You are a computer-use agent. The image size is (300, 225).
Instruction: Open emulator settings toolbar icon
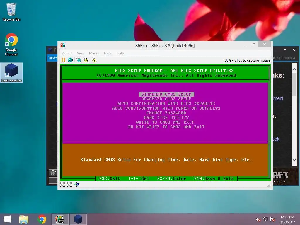coord(94,60)
